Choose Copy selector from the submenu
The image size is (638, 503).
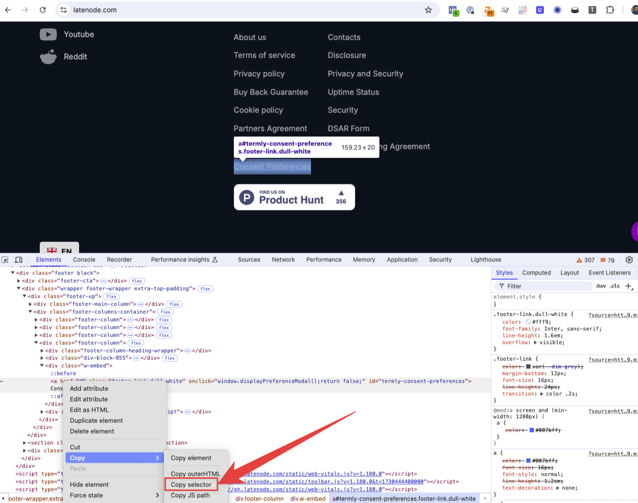pyautogui.click(x=191, y=485)
